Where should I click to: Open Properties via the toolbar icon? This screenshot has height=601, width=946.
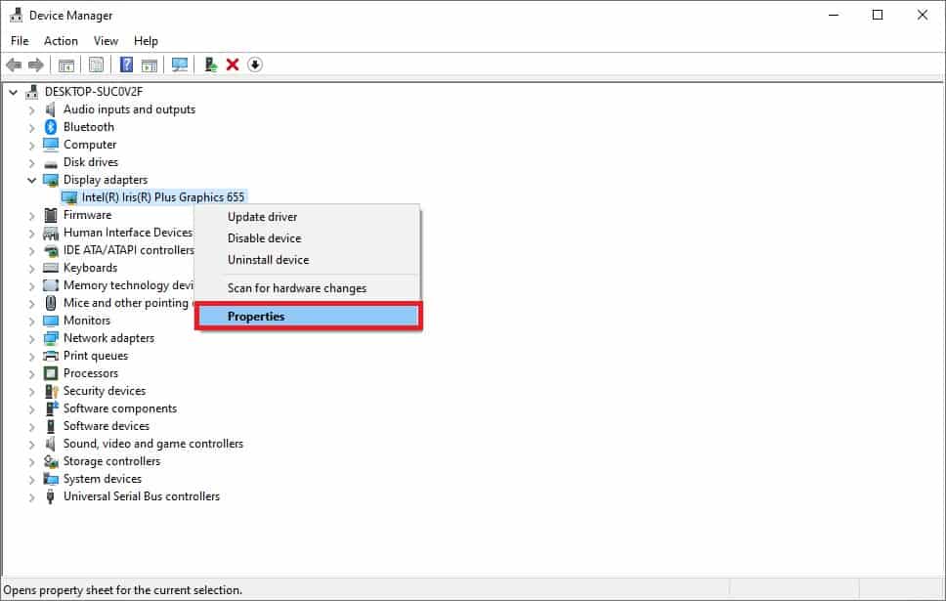96,64
